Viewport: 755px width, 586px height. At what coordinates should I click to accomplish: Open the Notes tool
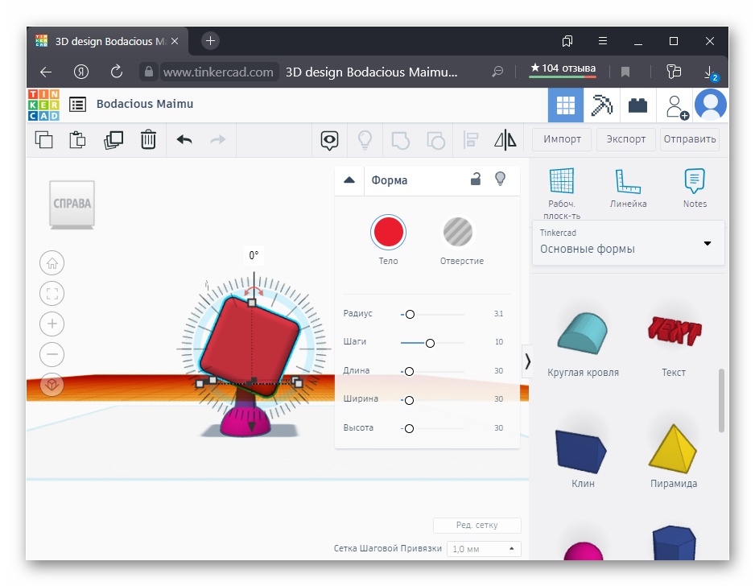point(695,188)
